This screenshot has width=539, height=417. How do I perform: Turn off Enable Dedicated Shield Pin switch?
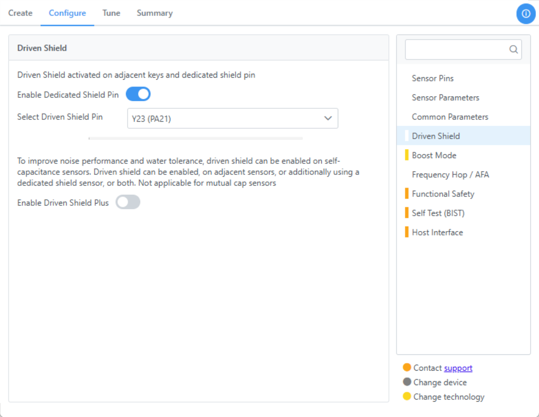tap(138, 94)
